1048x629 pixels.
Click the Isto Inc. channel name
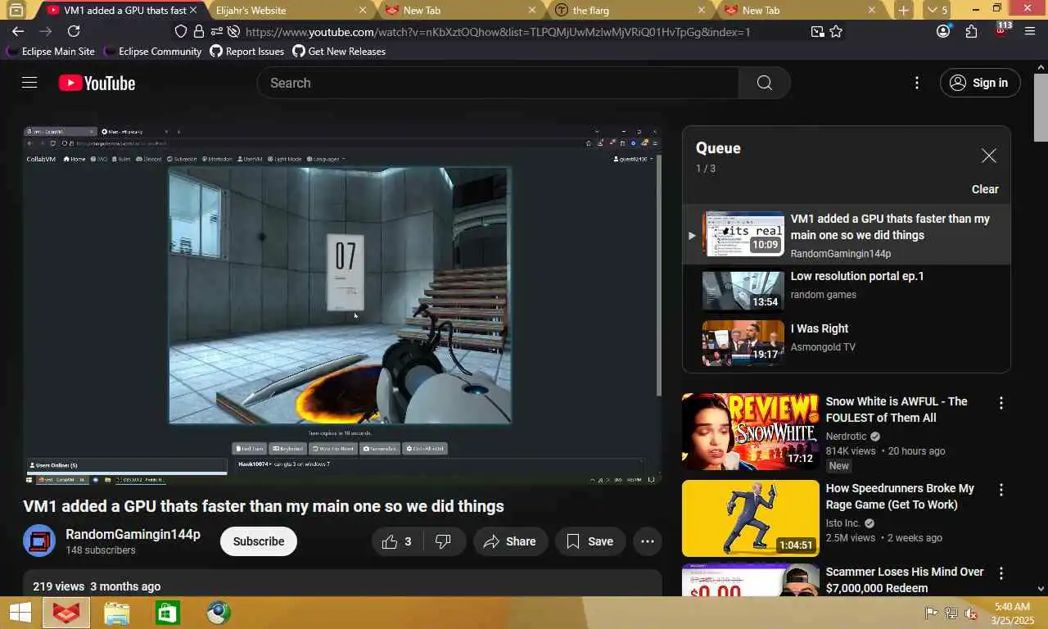[842, 523]
